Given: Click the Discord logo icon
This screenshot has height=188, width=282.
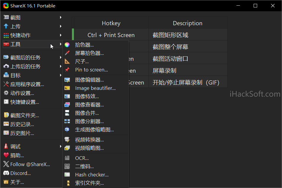Looking at the screenshot, I should [x=6, y=173].
